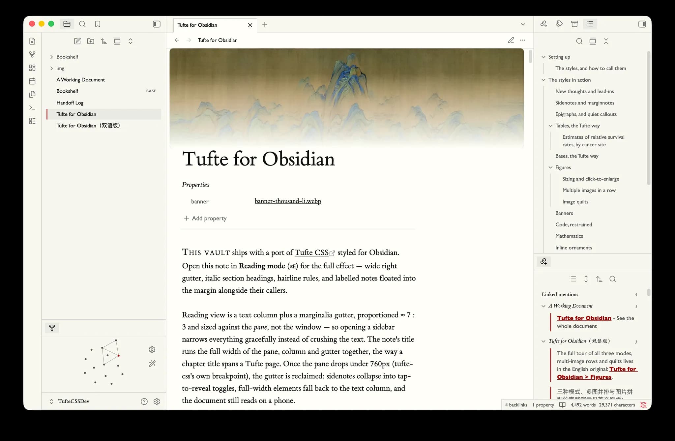
Task: Click the banner mountain image
Action: pyautogui.click(x=346, y=98)
